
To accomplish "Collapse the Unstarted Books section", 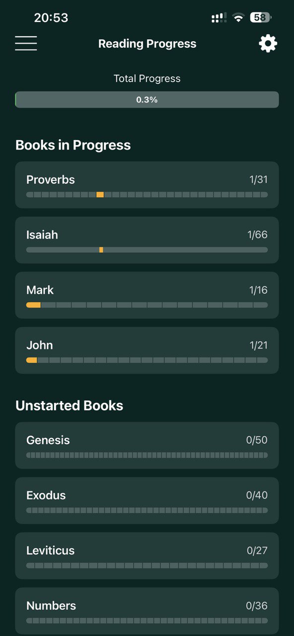I will point(69,405).
